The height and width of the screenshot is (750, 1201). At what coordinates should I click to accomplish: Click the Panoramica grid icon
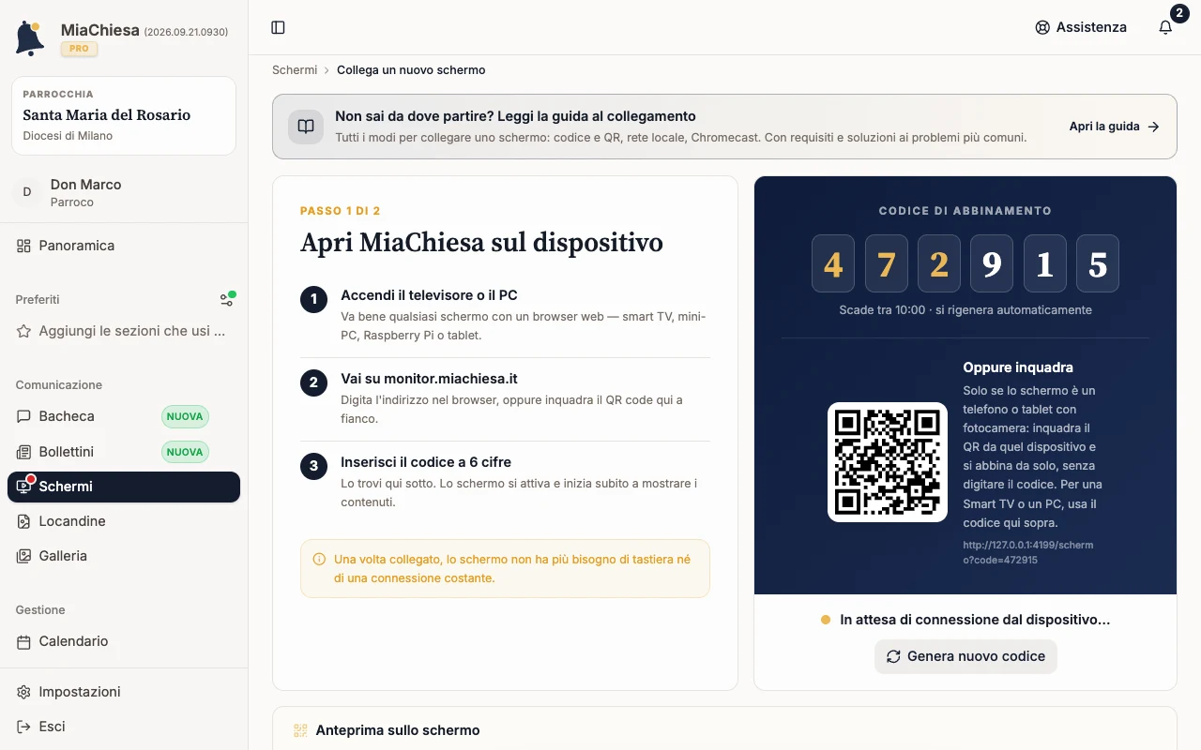pos(24,246)
